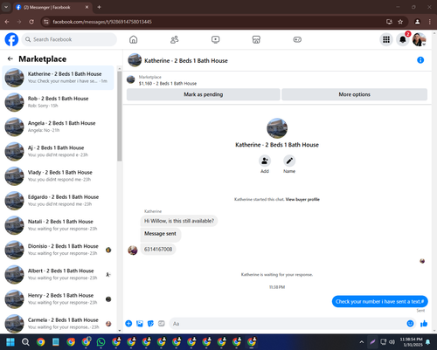Open WhatsApp from the taskbar
The image size is (437, 350).
point(101,342)
